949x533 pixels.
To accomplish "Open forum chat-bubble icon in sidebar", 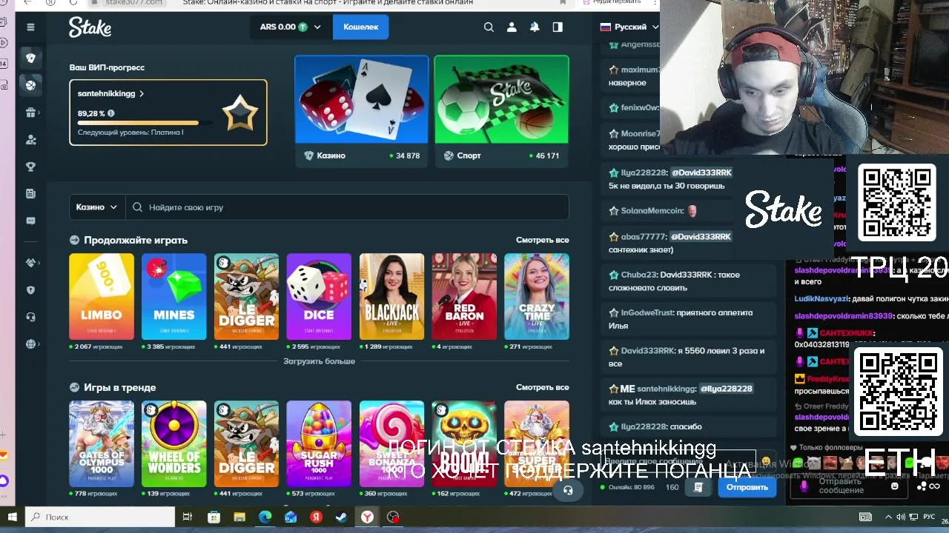I will [30, 221].
